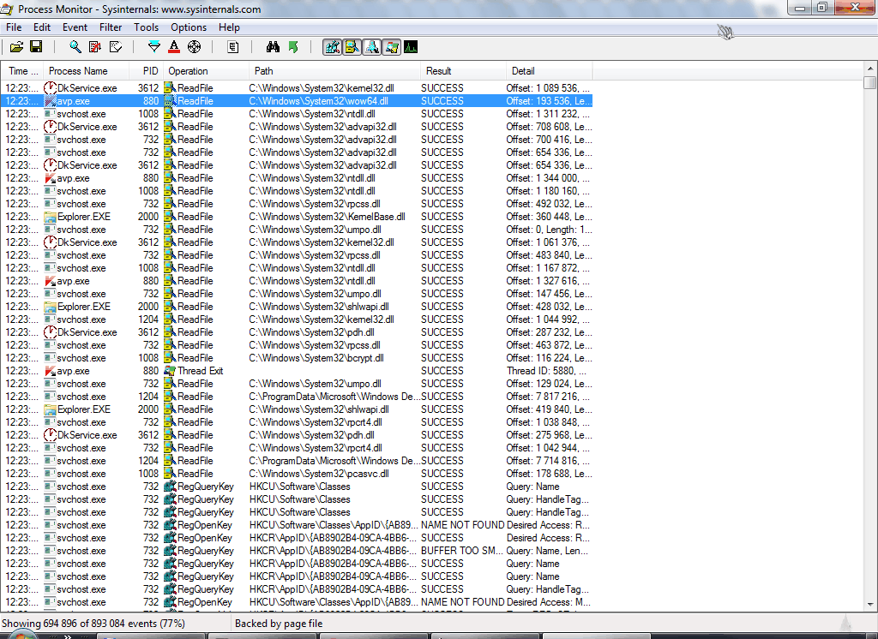Click the Open log file toolbar icon
The height and width of the screenshot is (639, 878).
[x=17, y=47]
